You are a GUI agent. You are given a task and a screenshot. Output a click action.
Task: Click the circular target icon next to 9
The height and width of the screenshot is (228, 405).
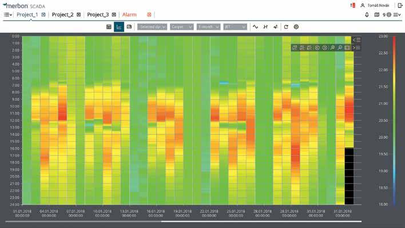click(x=389, y=15)
